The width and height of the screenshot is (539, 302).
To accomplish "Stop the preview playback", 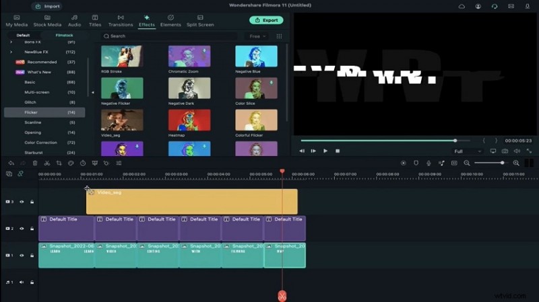I will point(338,151).
